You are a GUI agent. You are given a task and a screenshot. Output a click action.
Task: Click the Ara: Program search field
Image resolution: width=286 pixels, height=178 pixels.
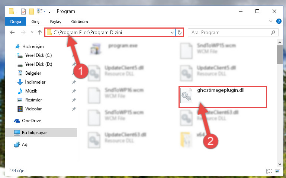pos(230,32)
